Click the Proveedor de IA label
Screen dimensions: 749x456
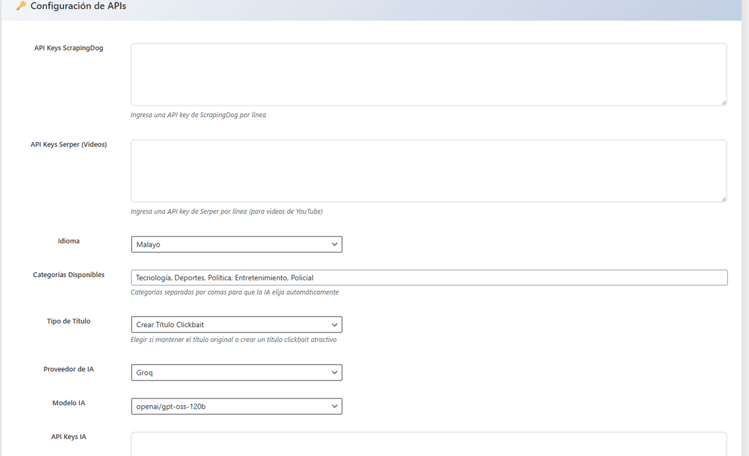click(69, 369)
